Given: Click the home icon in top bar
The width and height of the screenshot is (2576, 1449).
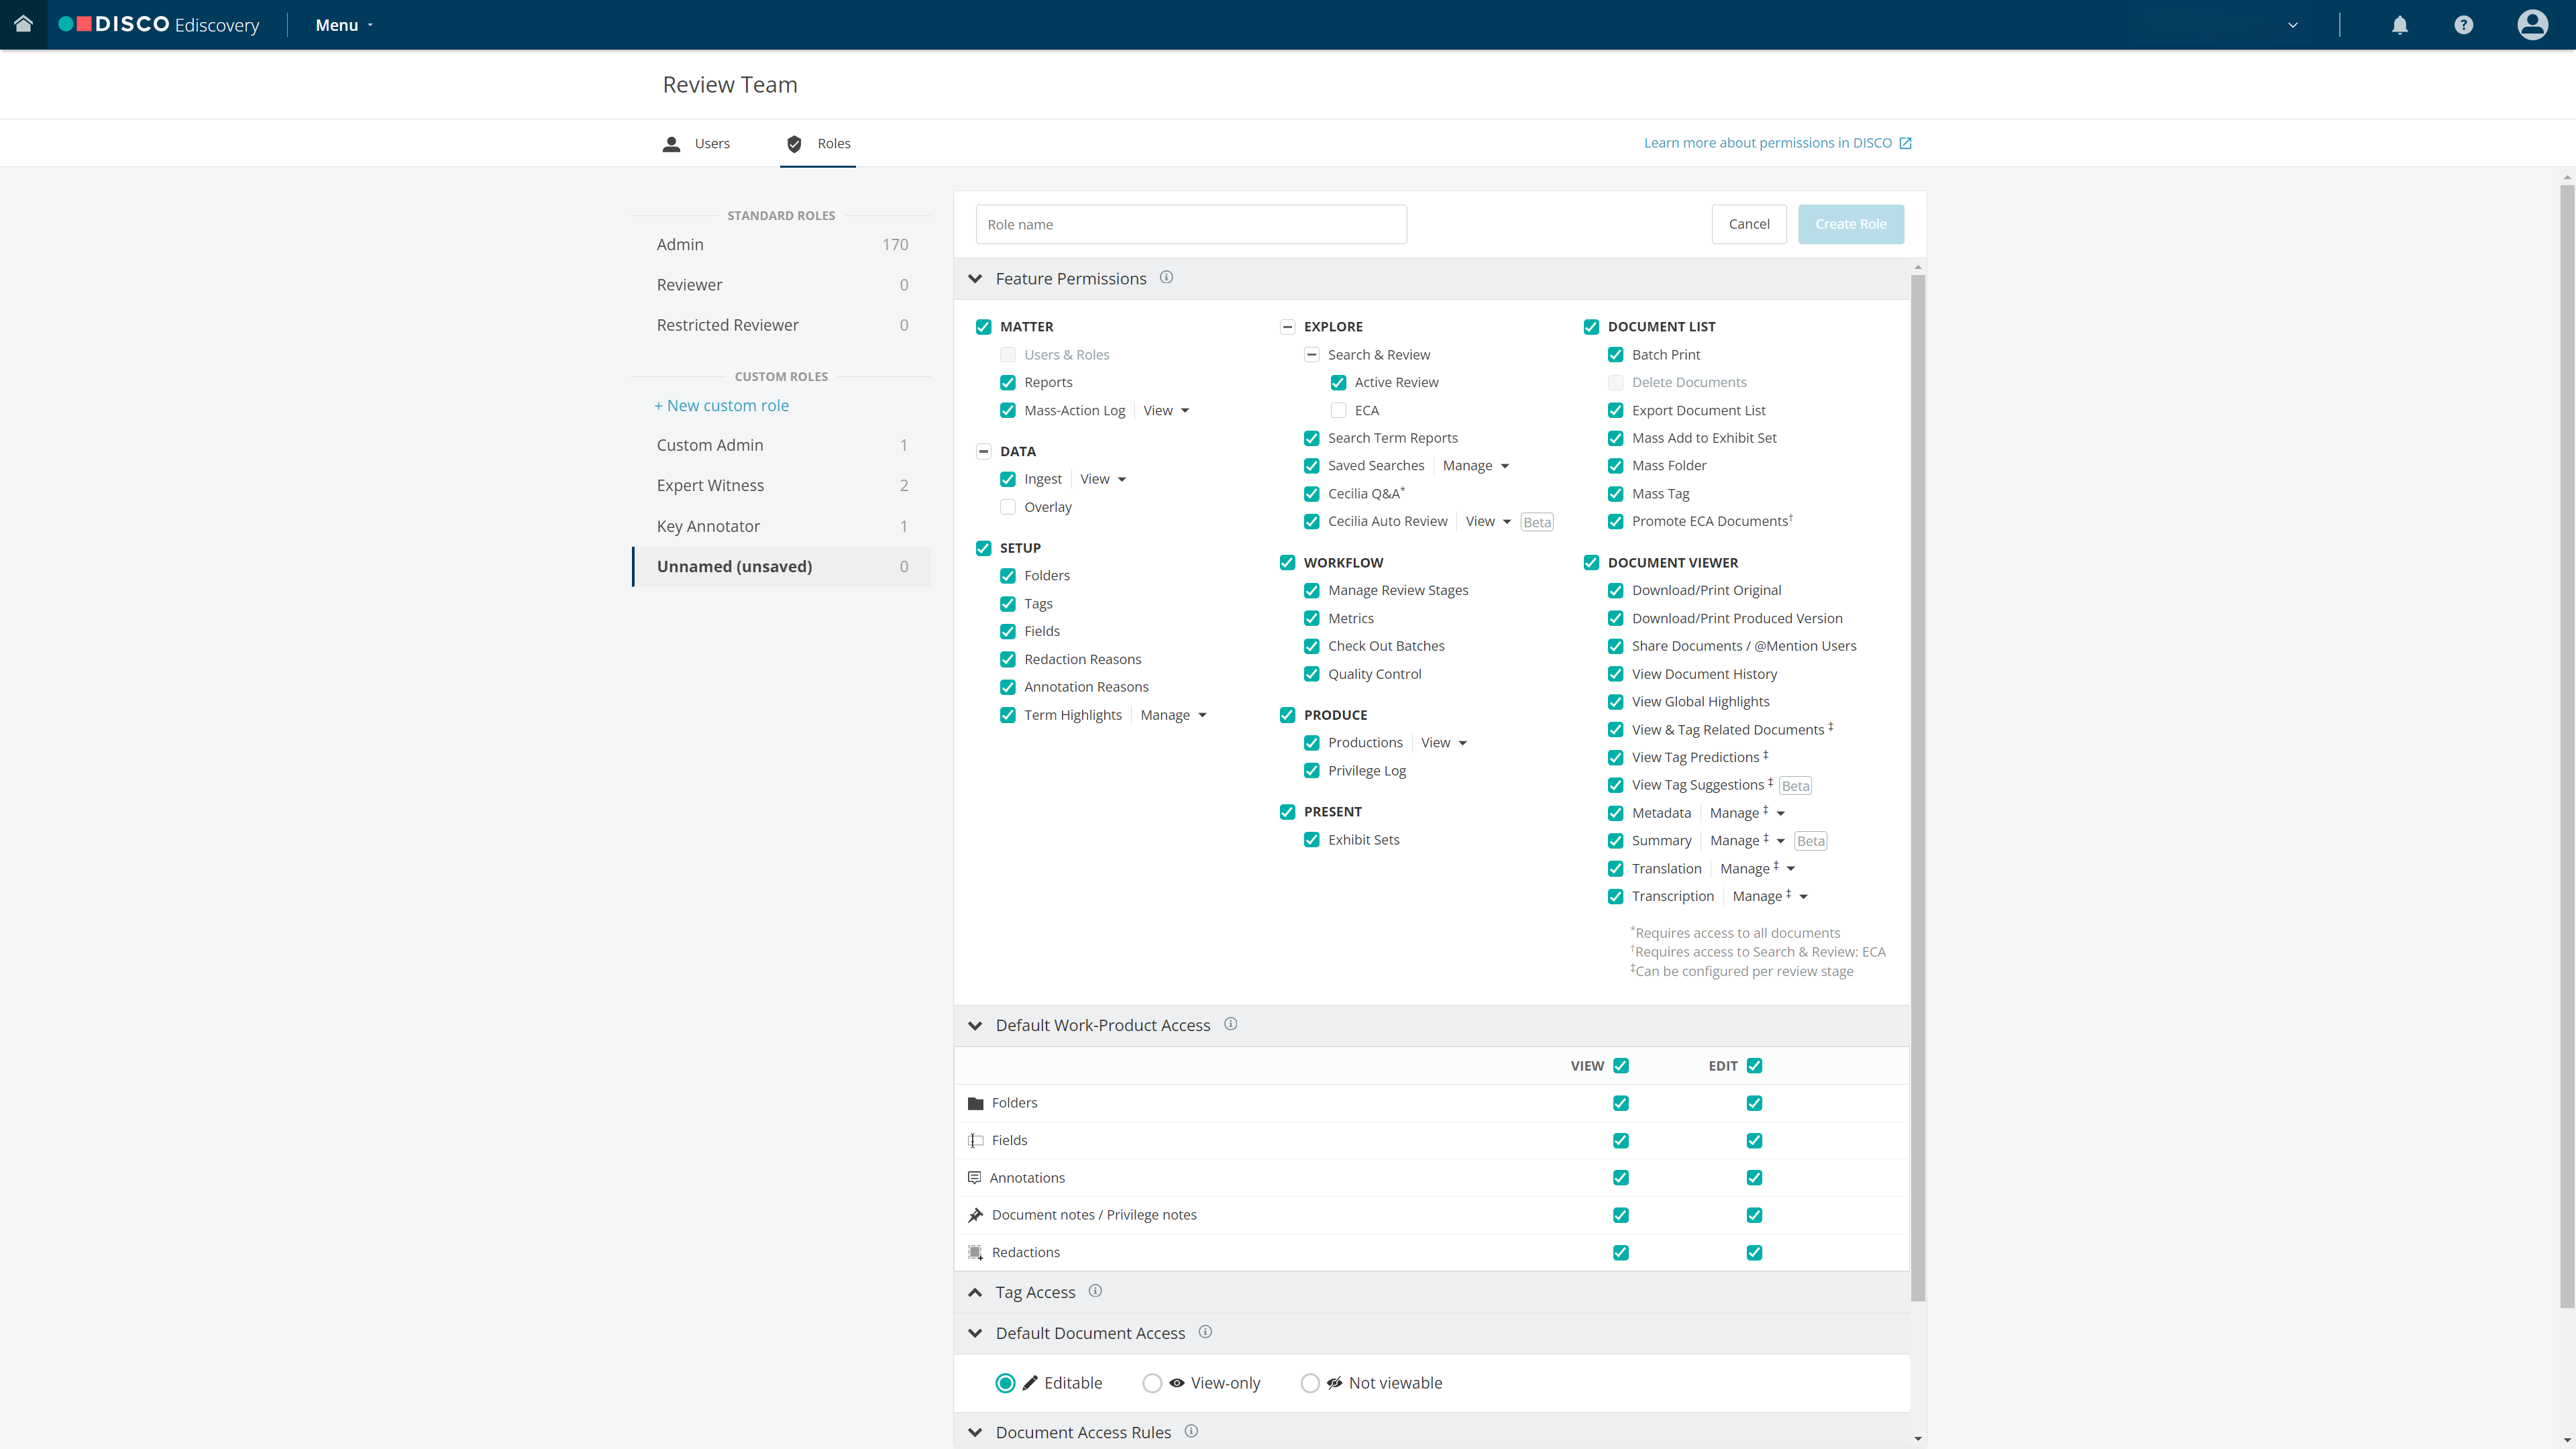Looking at the screenshot, I should [23, 24].
